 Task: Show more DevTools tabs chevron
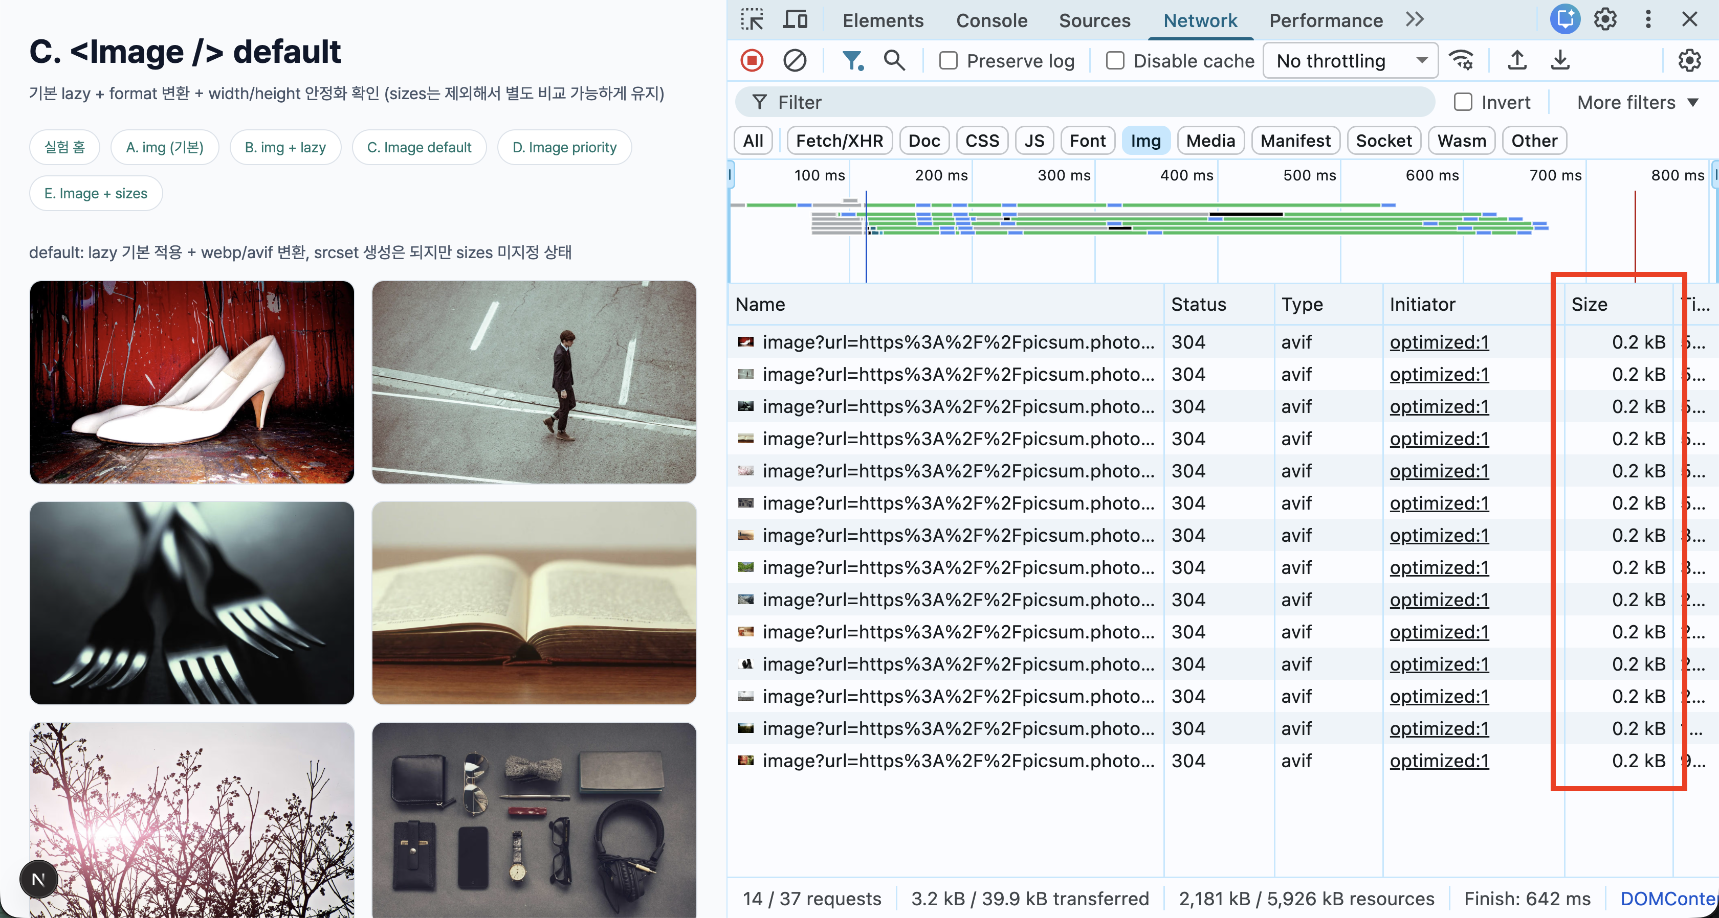(x=1415, y=20)
